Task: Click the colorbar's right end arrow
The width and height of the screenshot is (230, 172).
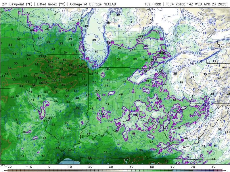Action: click(225, 171)
